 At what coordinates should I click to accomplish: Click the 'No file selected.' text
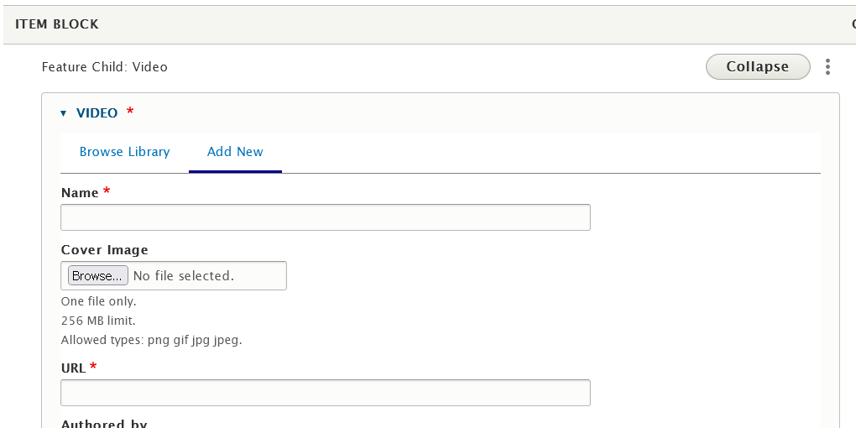184,276
